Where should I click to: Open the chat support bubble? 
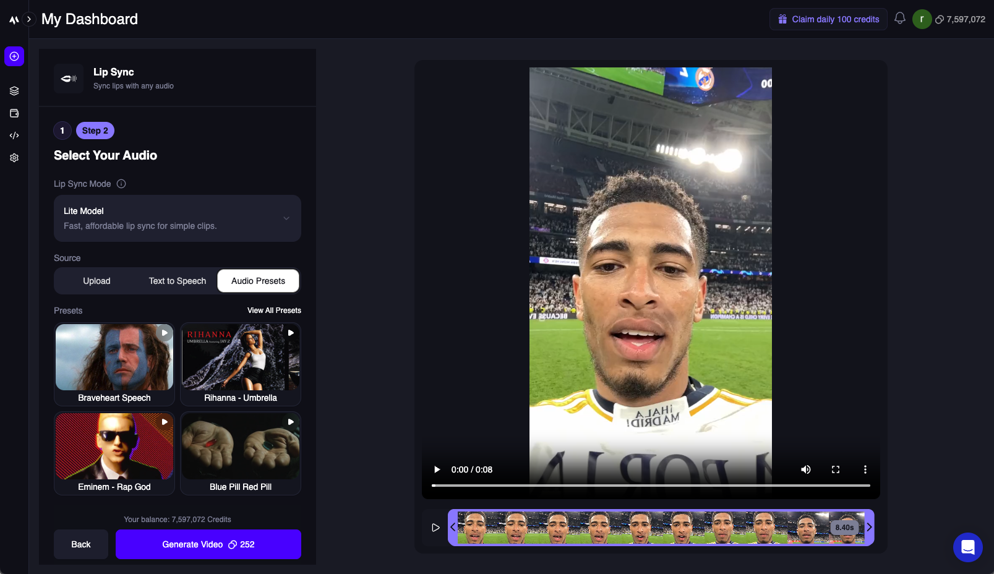tap(967, 547)
